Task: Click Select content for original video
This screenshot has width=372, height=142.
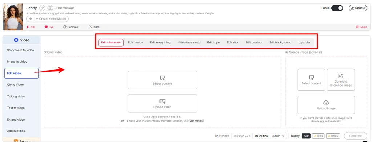Action: pos(162,80)
